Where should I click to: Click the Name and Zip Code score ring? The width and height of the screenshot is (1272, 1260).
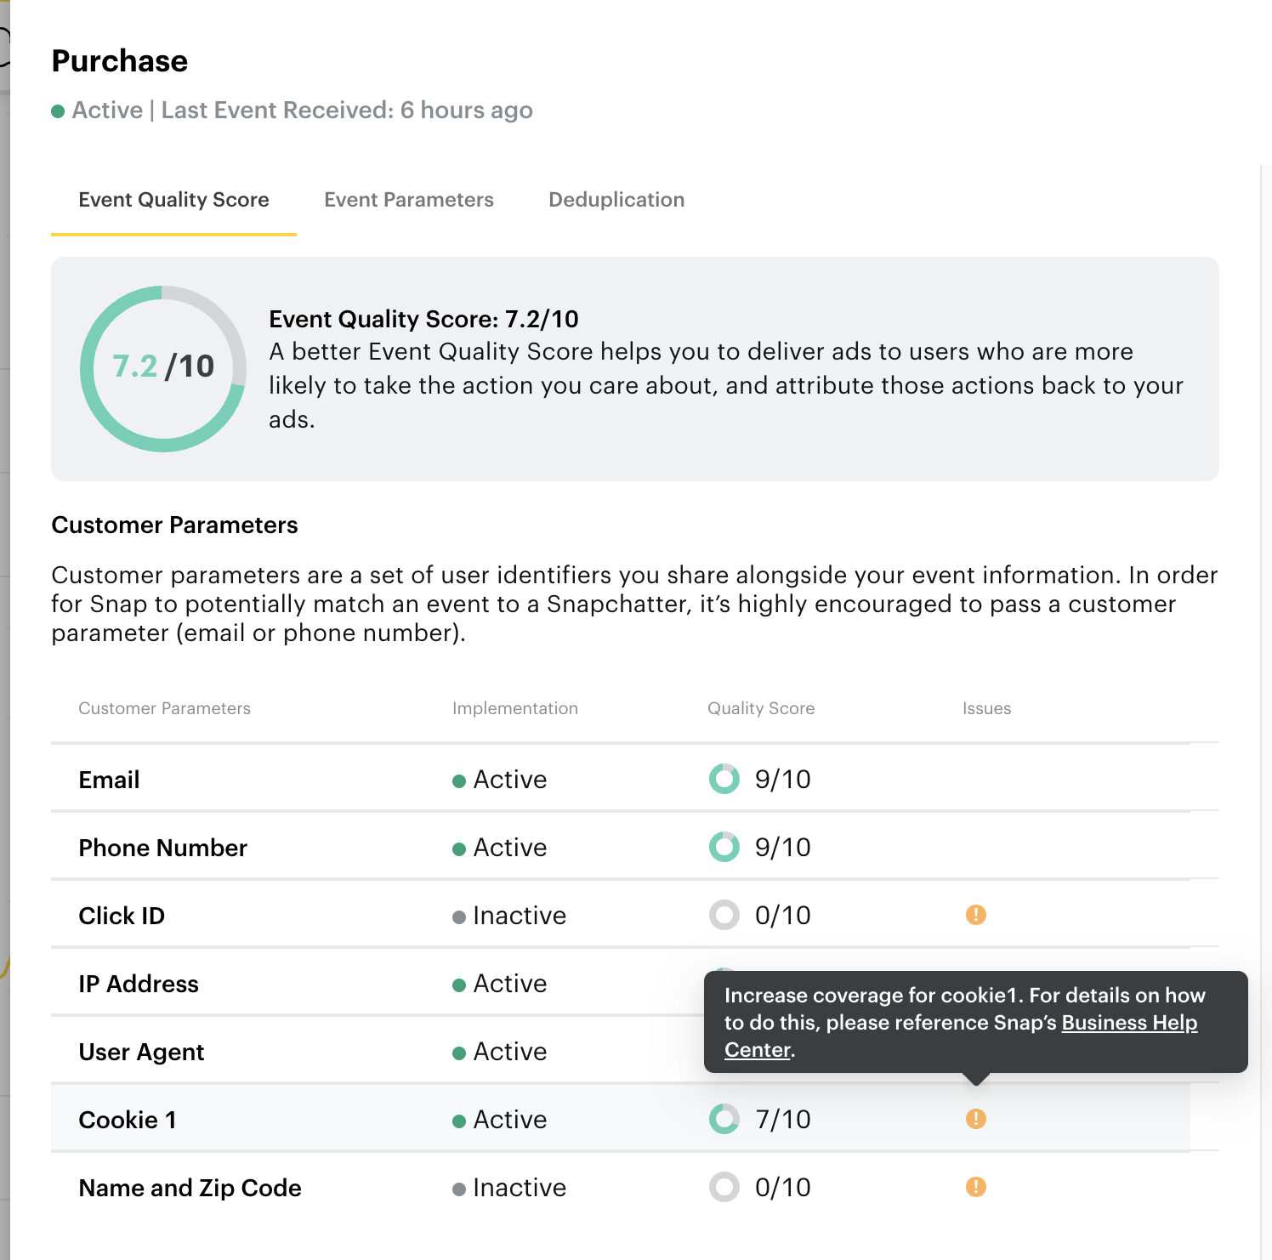(x=724, y=1187)
